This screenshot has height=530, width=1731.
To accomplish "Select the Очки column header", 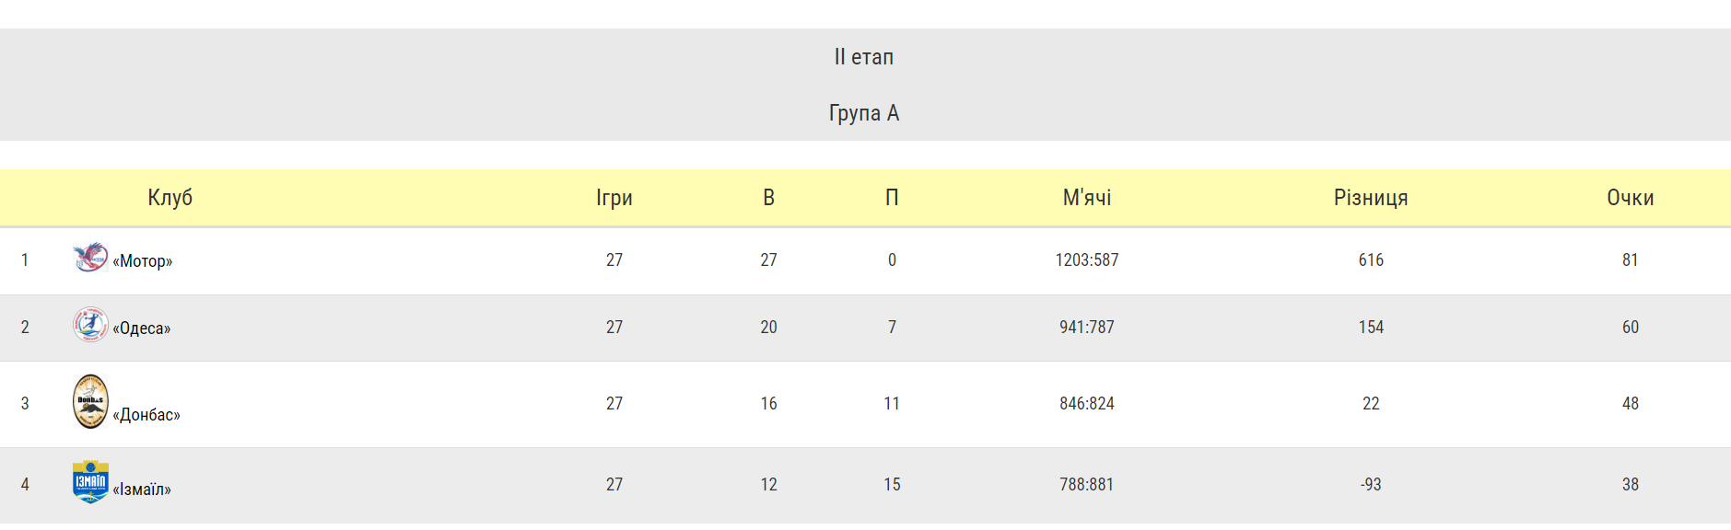I will tap(1631, 198).
